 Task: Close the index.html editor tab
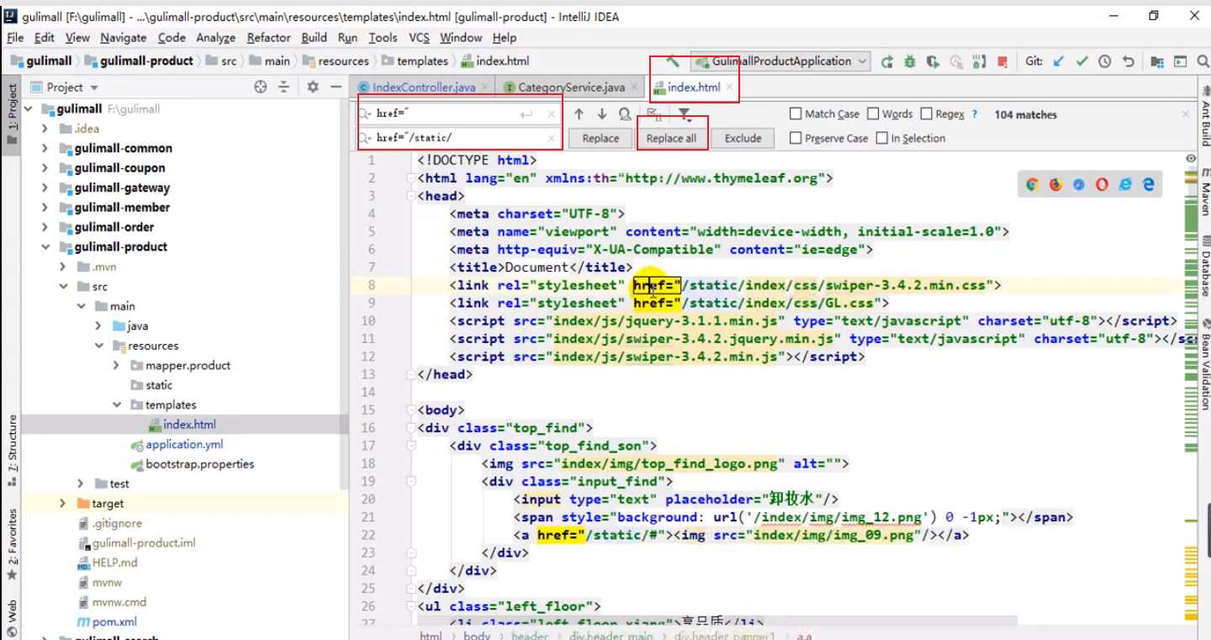tap(729, 87)
